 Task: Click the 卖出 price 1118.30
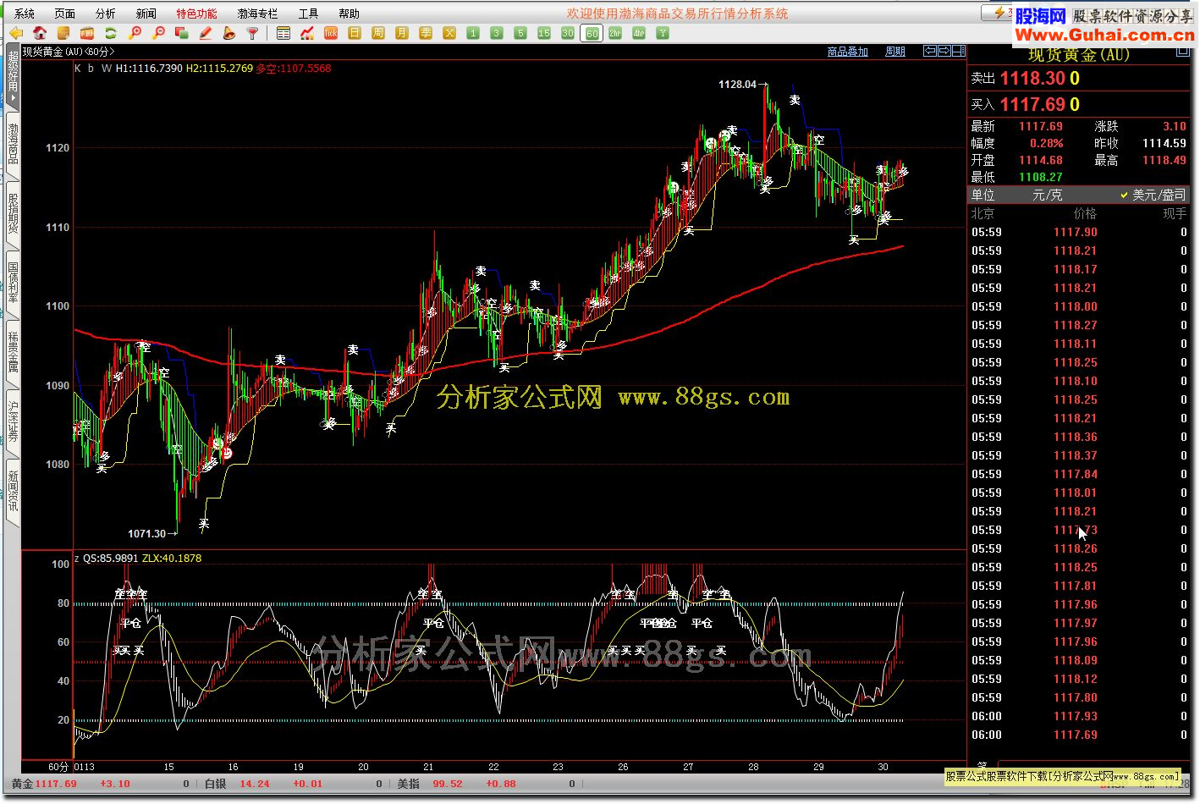point(1032,79)
